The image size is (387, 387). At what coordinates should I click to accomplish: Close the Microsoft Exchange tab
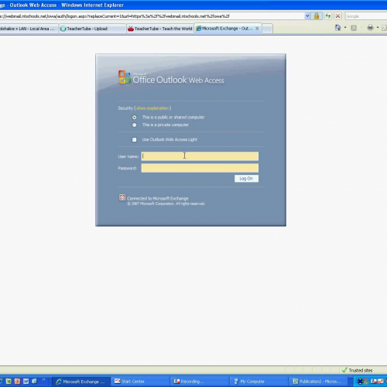[x=257, y=29]
